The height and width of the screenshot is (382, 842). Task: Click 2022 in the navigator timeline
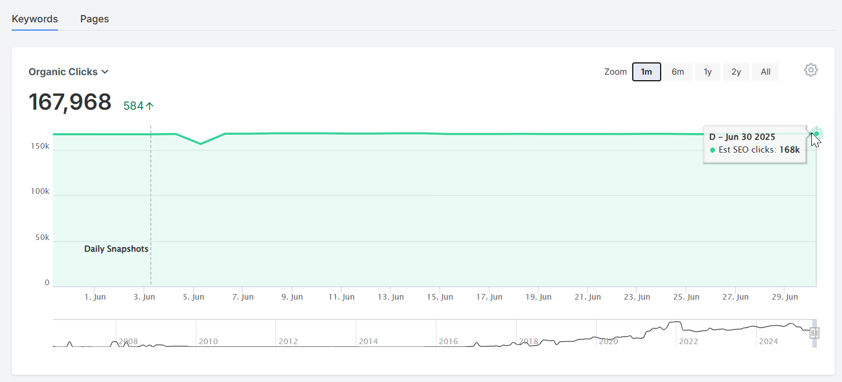pos(688,341)
